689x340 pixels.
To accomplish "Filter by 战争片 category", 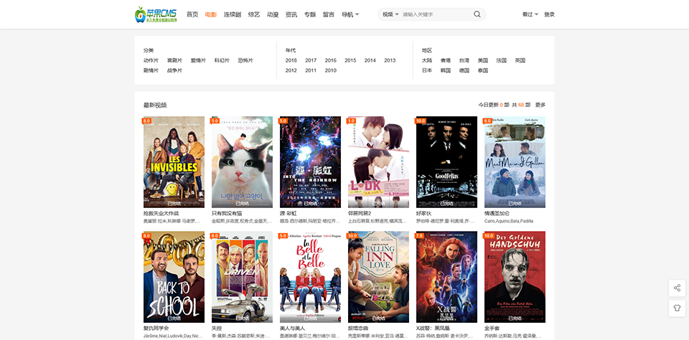I will pyautogui.click(x=174, y=70).
